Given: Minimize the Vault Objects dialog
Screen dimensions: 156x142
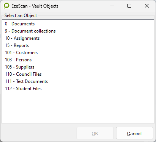Looking at the screenshot, I should pyautogui.click(x=112, y=6).
